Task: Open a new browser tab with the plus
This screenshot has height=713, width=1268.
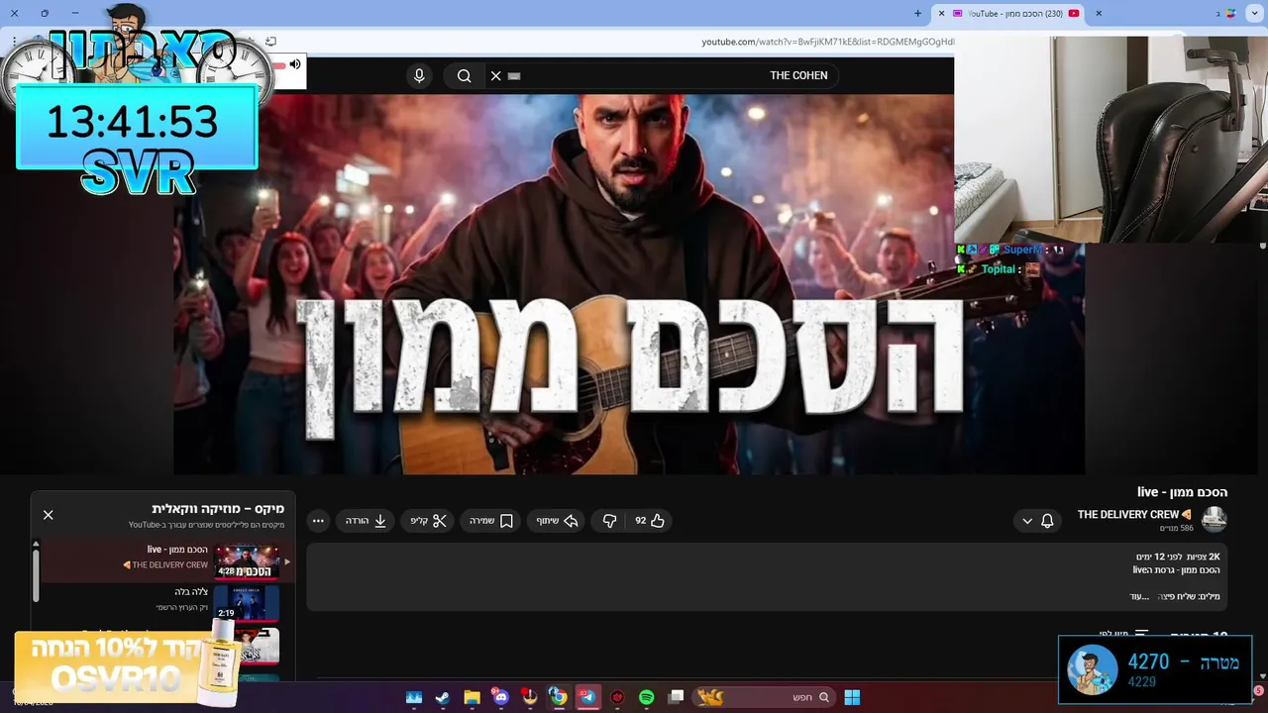Action: tap(917, 14)
